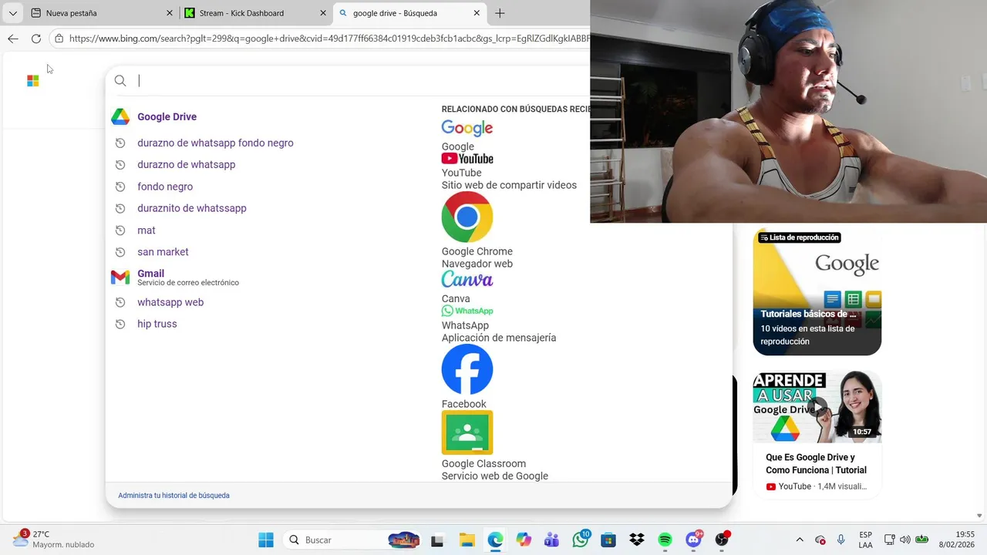
Task: Open Administra tu historial de búsqueda
Action: pos(173,496)
